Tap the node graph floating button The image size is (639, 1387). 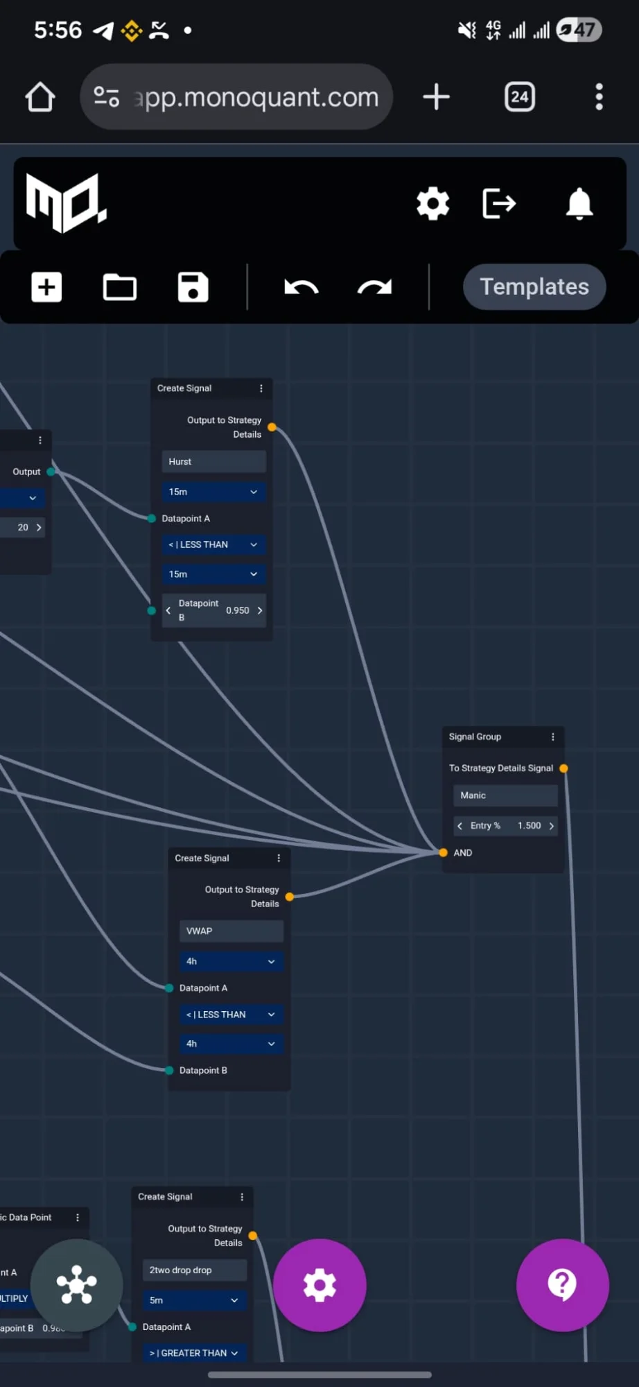[x=77, y=1285]
